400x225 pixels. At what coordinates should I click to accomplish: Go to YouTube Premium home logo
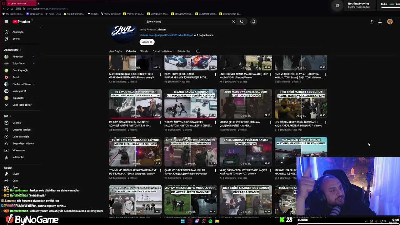22,22
